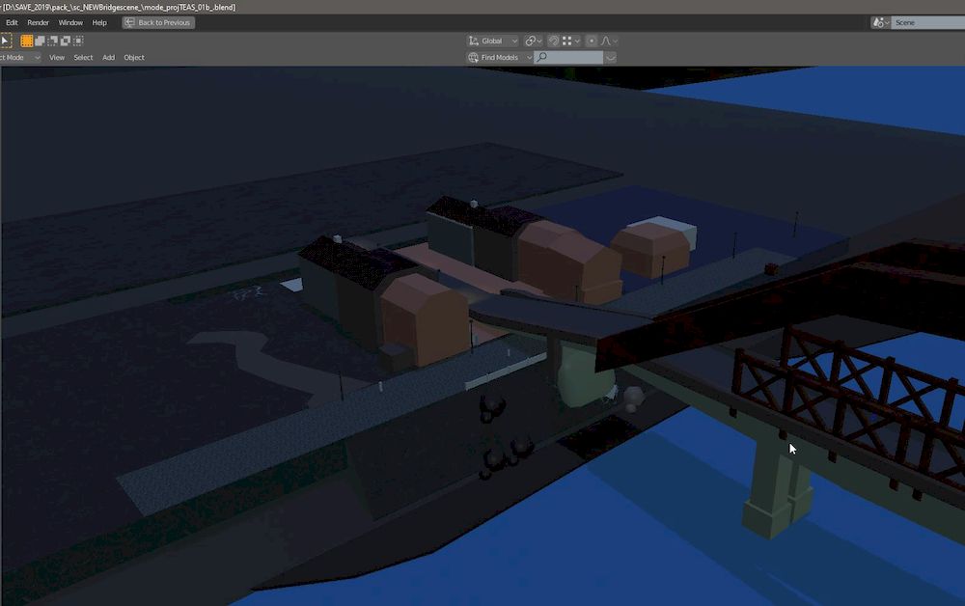Click the Back to Previous button
Viewport: 965px width, 606px height.
(158, 22)
